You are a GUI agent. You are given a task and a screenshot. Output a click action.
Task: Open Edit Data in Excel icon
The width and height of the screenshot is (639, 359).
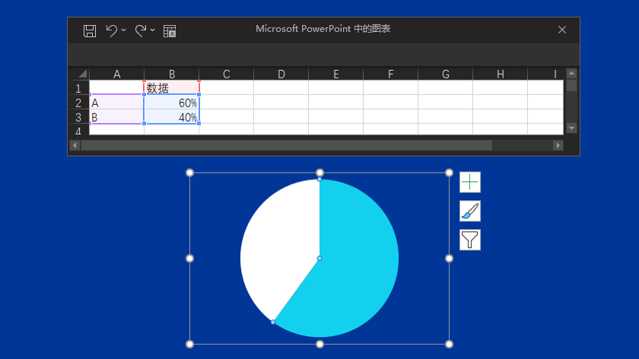[x=170, y=30]
